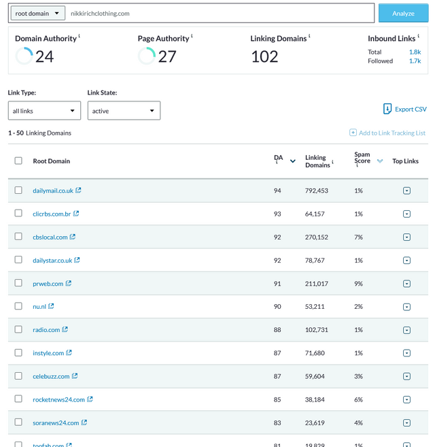
Task: Open the dailymail.co.uk domain link
Action: (x=53, y=191)
